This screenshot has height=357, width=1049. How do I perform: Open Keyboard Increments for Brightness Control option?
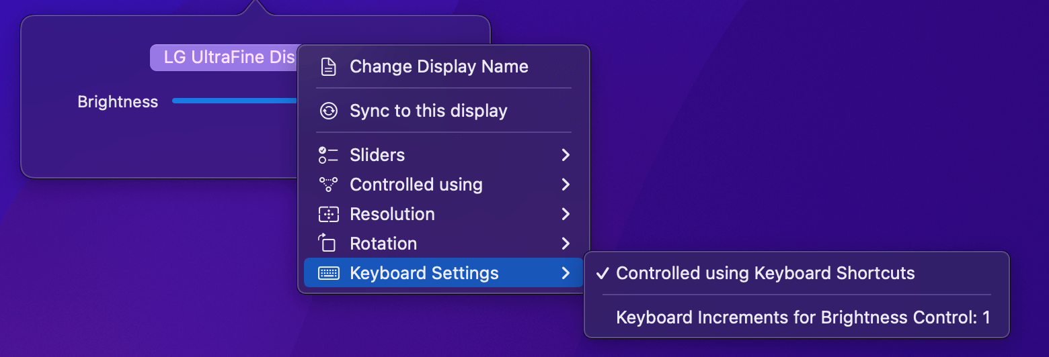803,317
